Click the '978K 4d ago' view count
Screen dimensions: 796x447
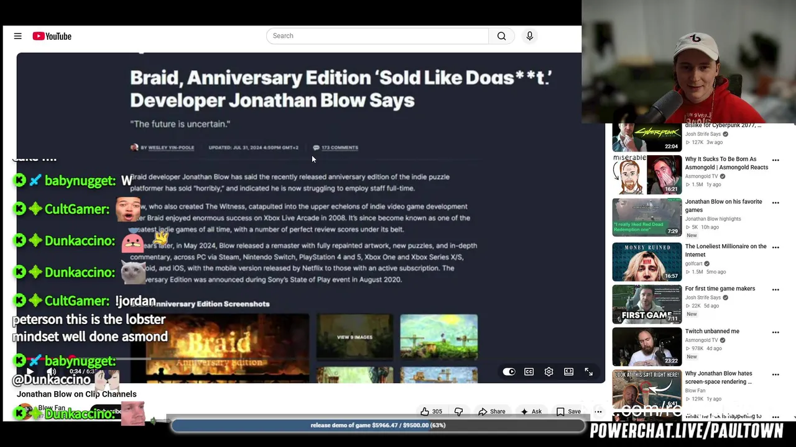703,349
